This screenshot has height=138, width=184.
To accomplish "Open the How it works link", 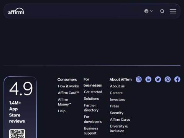I will pyautogui.click(x=68, y=86).
